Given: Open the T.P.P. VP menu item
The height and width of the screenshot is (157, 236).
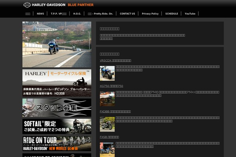Looking at the screenshot, I should click(x=59, y=14).
